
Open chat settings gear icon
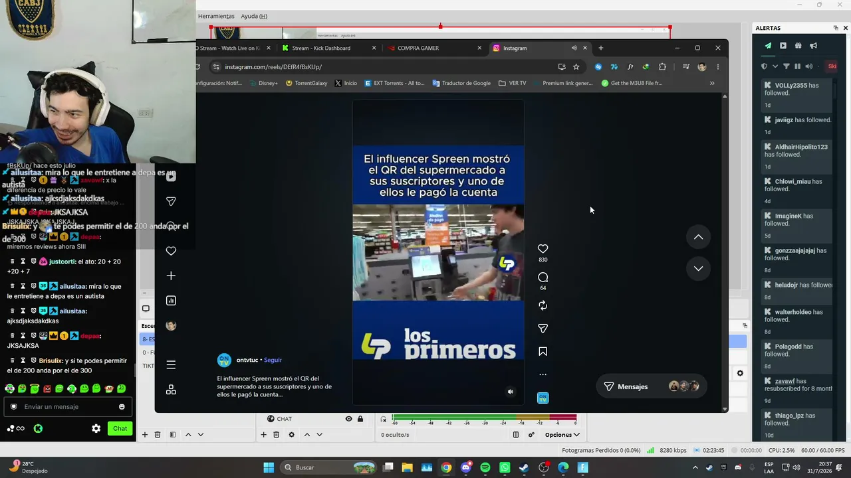pos(96,428)
